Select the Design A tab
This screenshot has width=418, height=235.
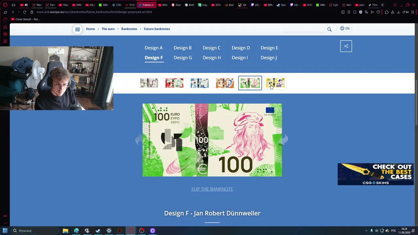tap(153, 48)
